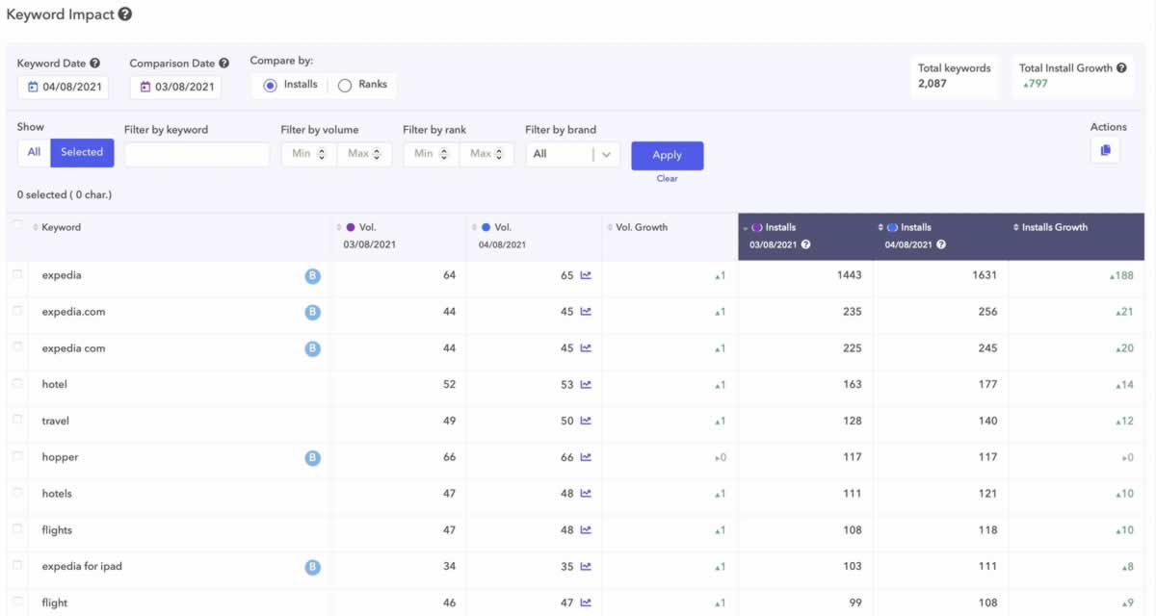Adjust the volume Max stepper
1156x616 pixels.
click(377, 154)
